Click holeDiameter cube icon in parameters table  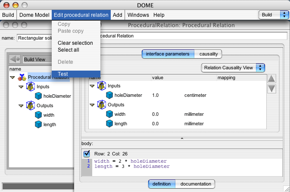[109, 95]
